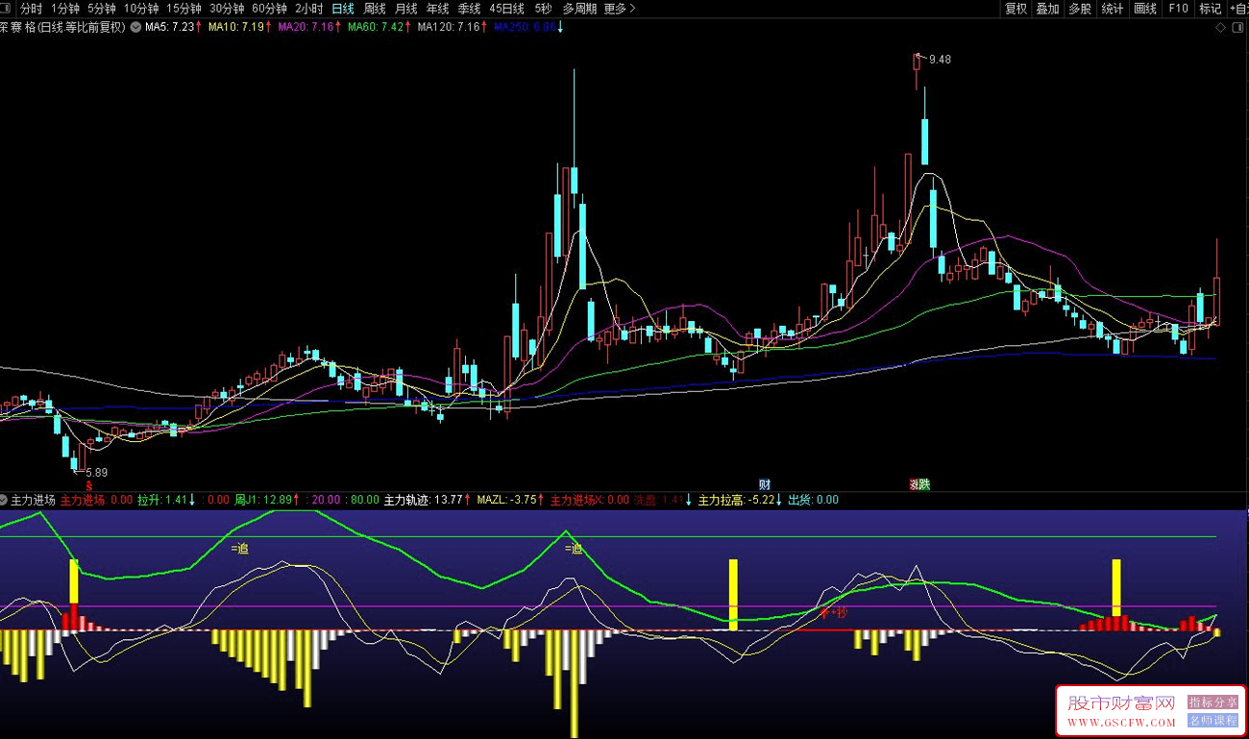Open the 复权 adjustment menu
1249x739 pixels.
pos(1016,9)
